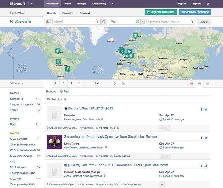Filter by MLG Winter Arena NYC

click(x=21, y=159)
